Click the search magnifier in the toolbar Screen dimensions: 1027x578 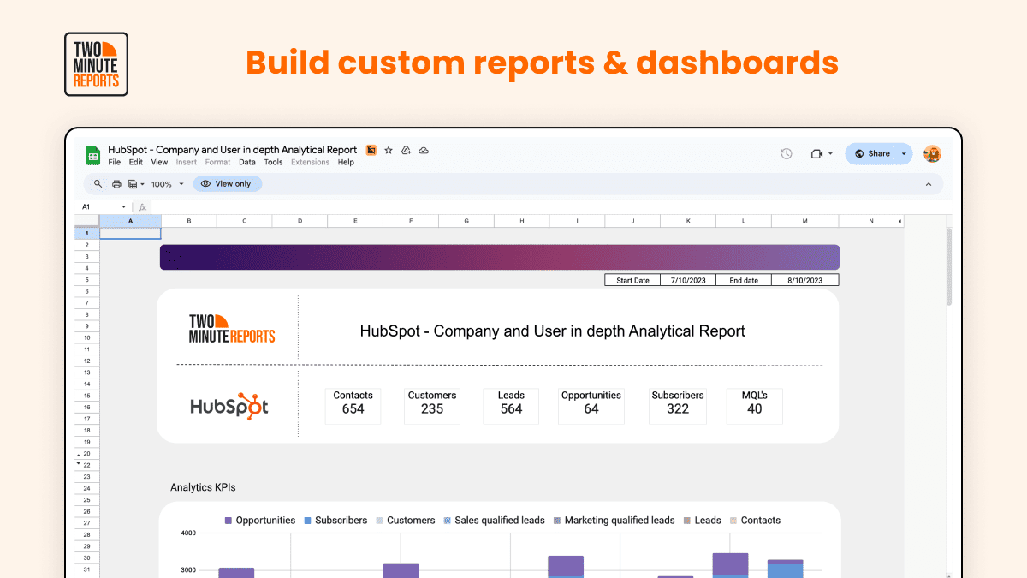pos(98,184)
